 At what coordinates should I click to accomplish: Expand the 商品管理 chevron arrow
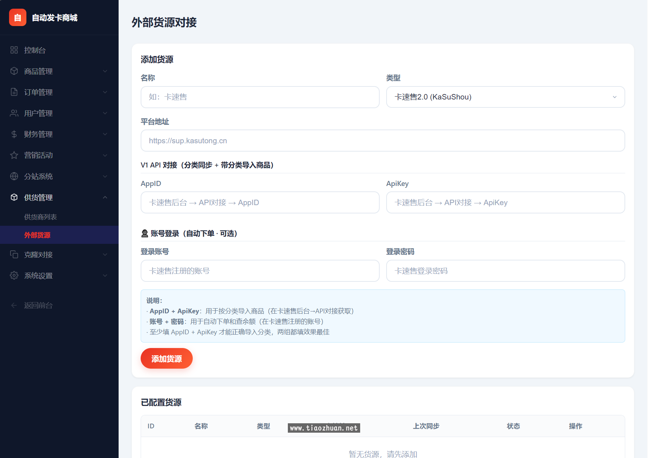pos(105,71)
